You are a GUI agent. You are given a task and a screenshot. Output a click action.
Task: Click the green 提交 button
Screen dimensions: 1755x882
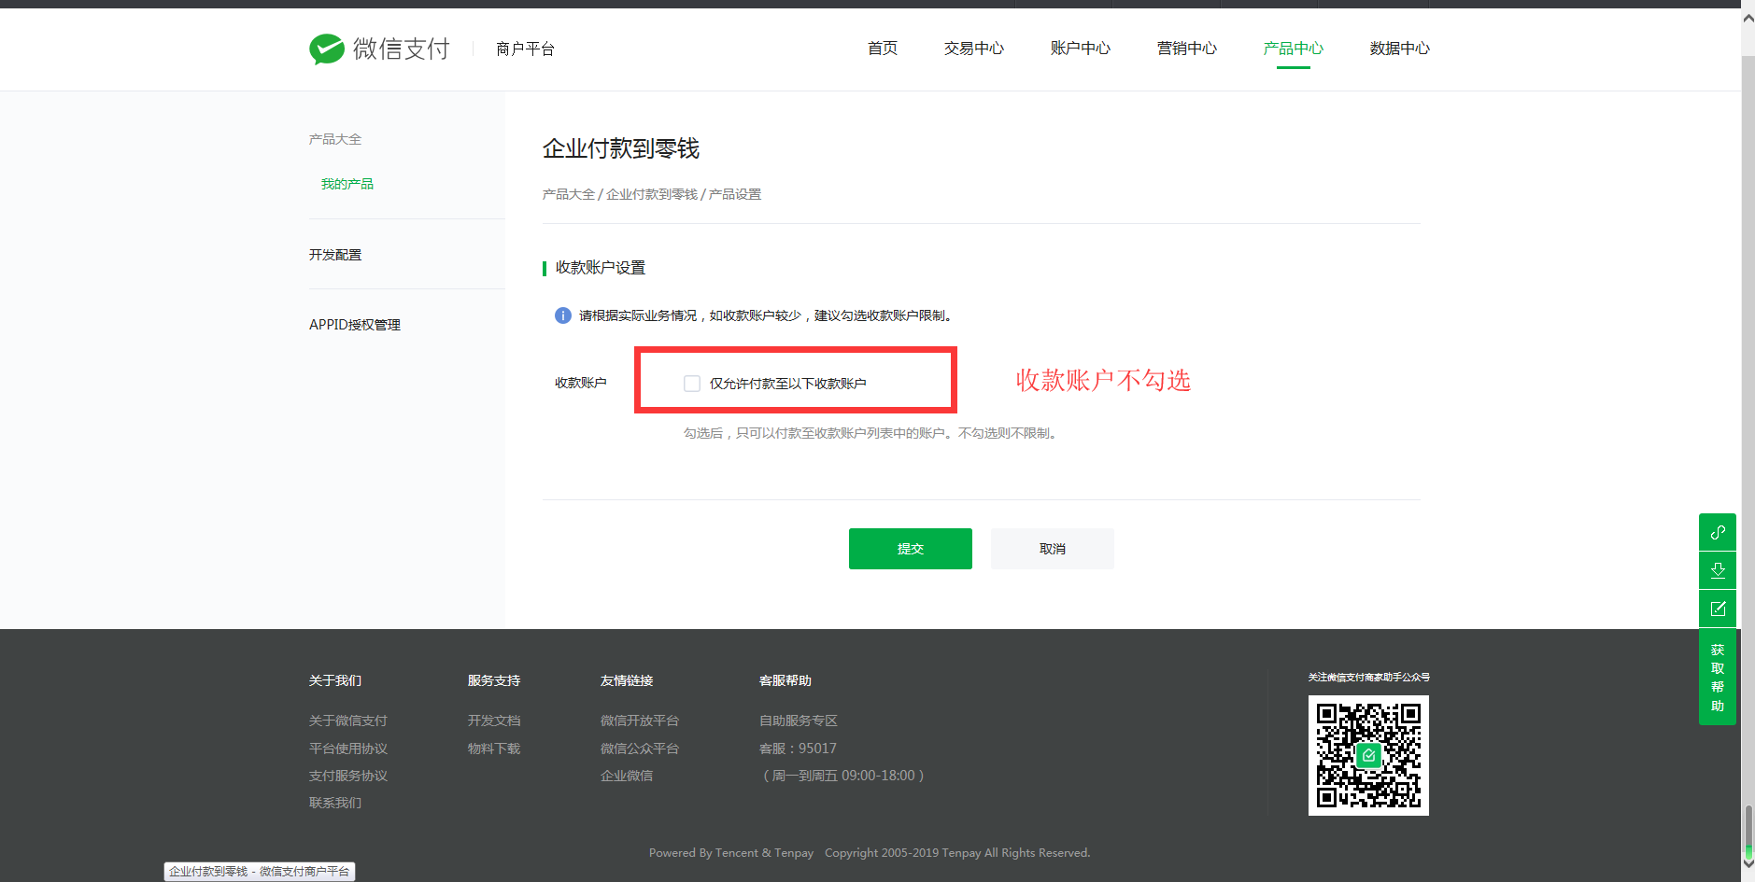[x=911, y=549]
